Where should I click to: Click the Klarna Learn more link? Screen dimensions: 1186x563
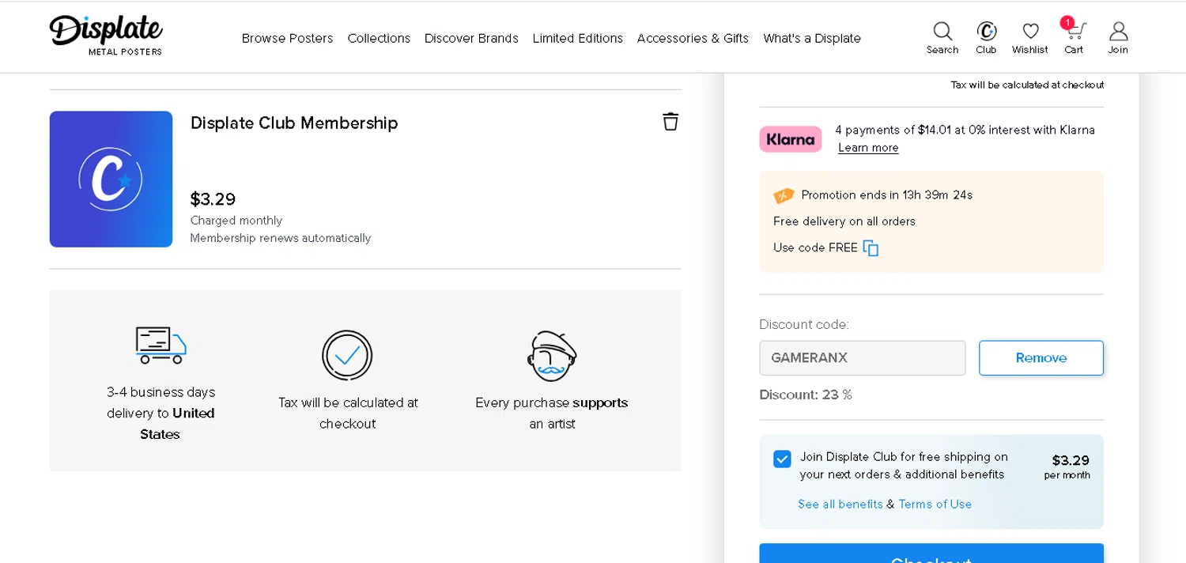[x=868, y=148]
